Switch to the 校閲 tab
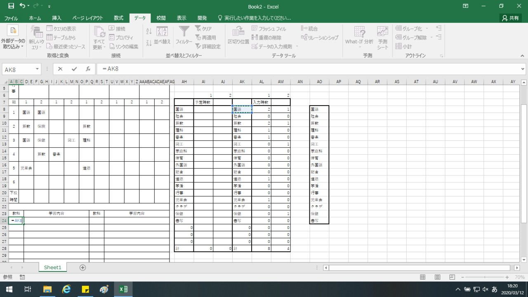Viewport: 528px width, 297px height. pyautogui.click(x=161, y=18)
